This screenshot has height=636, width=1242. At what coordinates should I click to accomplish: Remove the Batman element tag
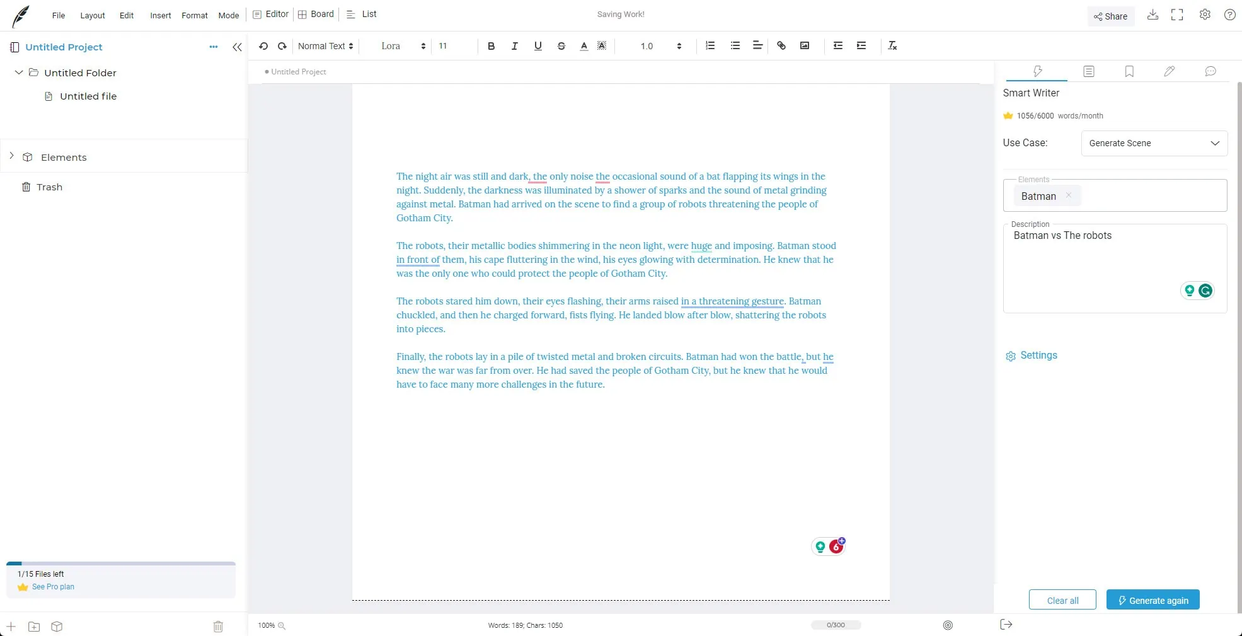coord(1069,195)
